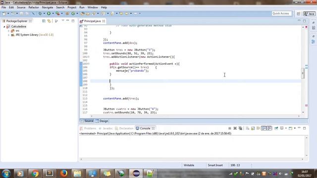Open the Refactor menu
Viewport: 317px width, 178px height.
coord(34,7)
